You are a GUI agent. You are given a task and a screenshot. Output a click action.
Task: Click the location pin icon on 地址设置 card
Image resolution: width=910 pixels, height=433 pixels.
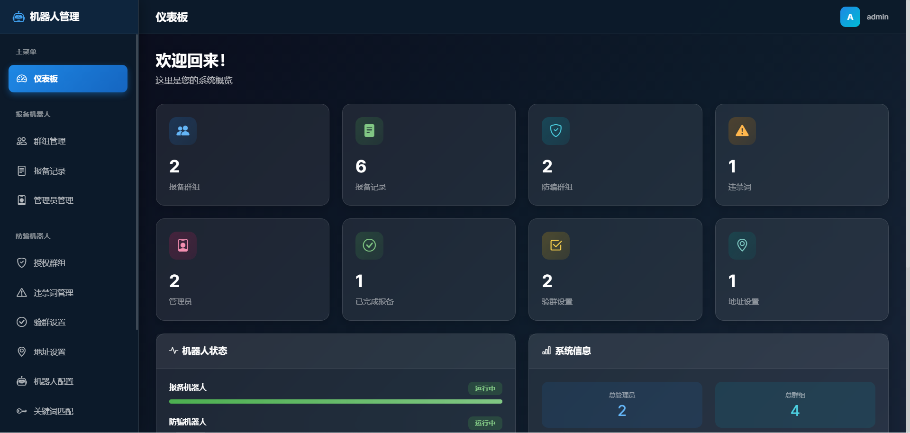[x=742, y=245]
